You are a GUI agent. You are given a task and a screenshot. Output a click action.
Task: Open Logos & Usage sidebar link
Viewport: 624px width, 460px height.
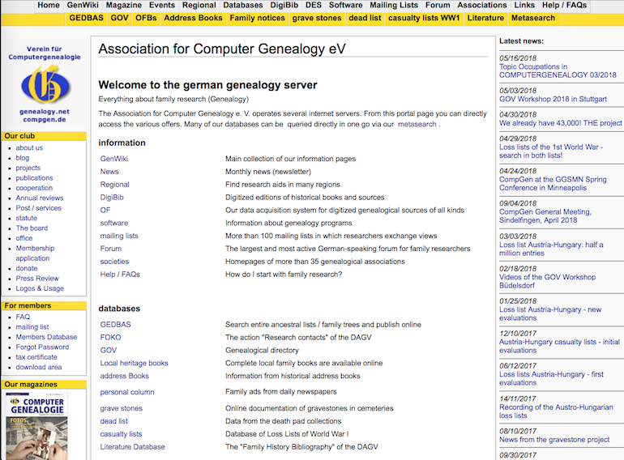pos(40,288)
